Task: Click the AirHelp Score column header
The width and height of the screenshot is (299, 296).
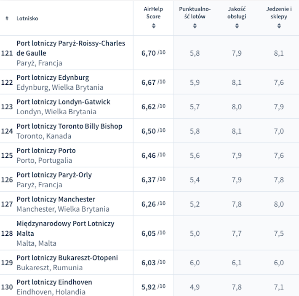Action: click(153, 13)
